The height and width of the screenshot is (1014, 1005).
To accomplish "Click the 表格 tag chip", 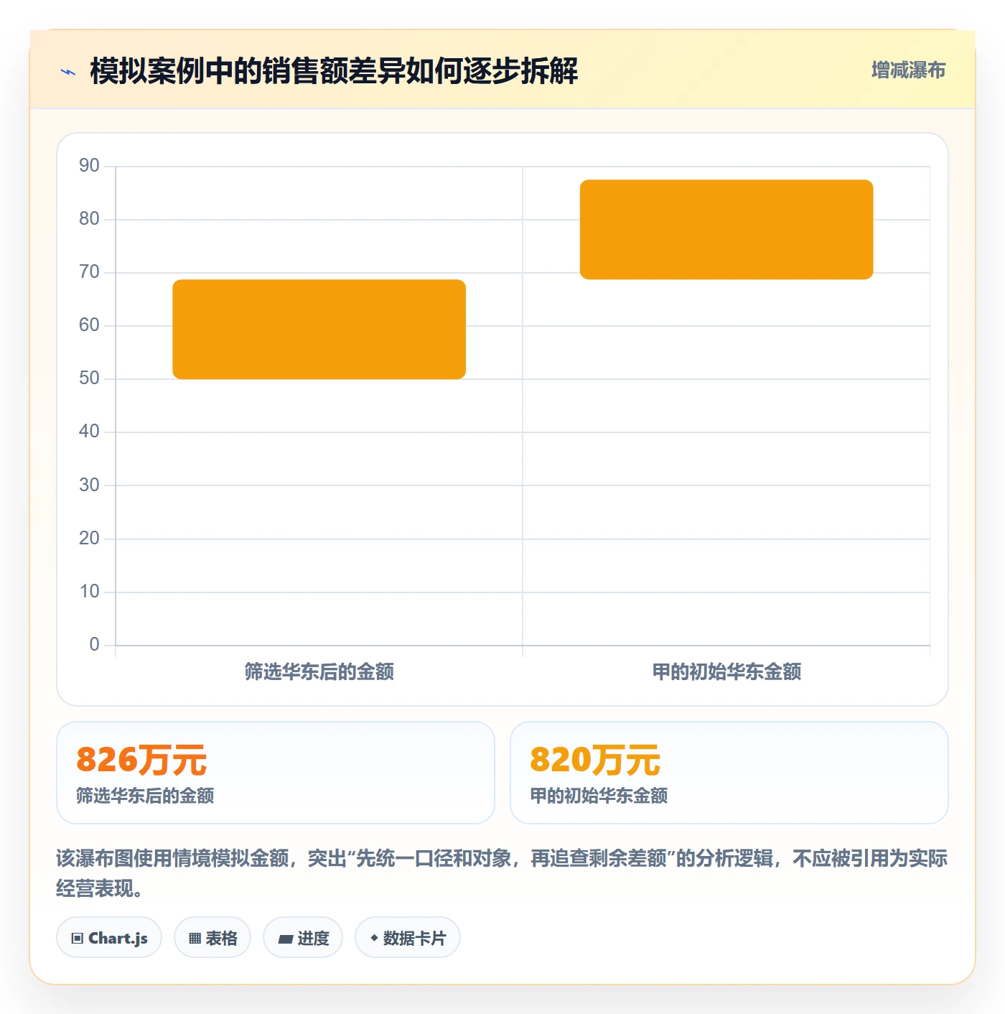I will (x=212, y=937).
